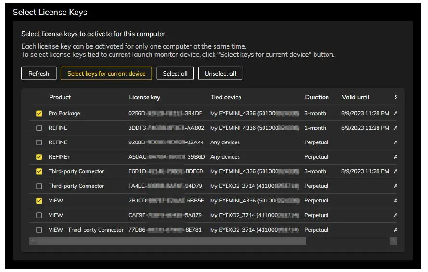Click the horizontal scrollbar thumb
Viewport: 428px width, 272px height.
tap(171, 241)
